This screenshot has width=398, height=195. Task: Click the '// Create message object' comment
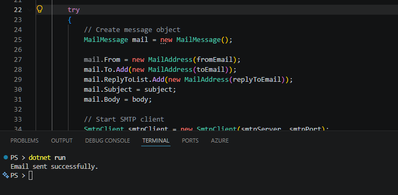(132, 30)
